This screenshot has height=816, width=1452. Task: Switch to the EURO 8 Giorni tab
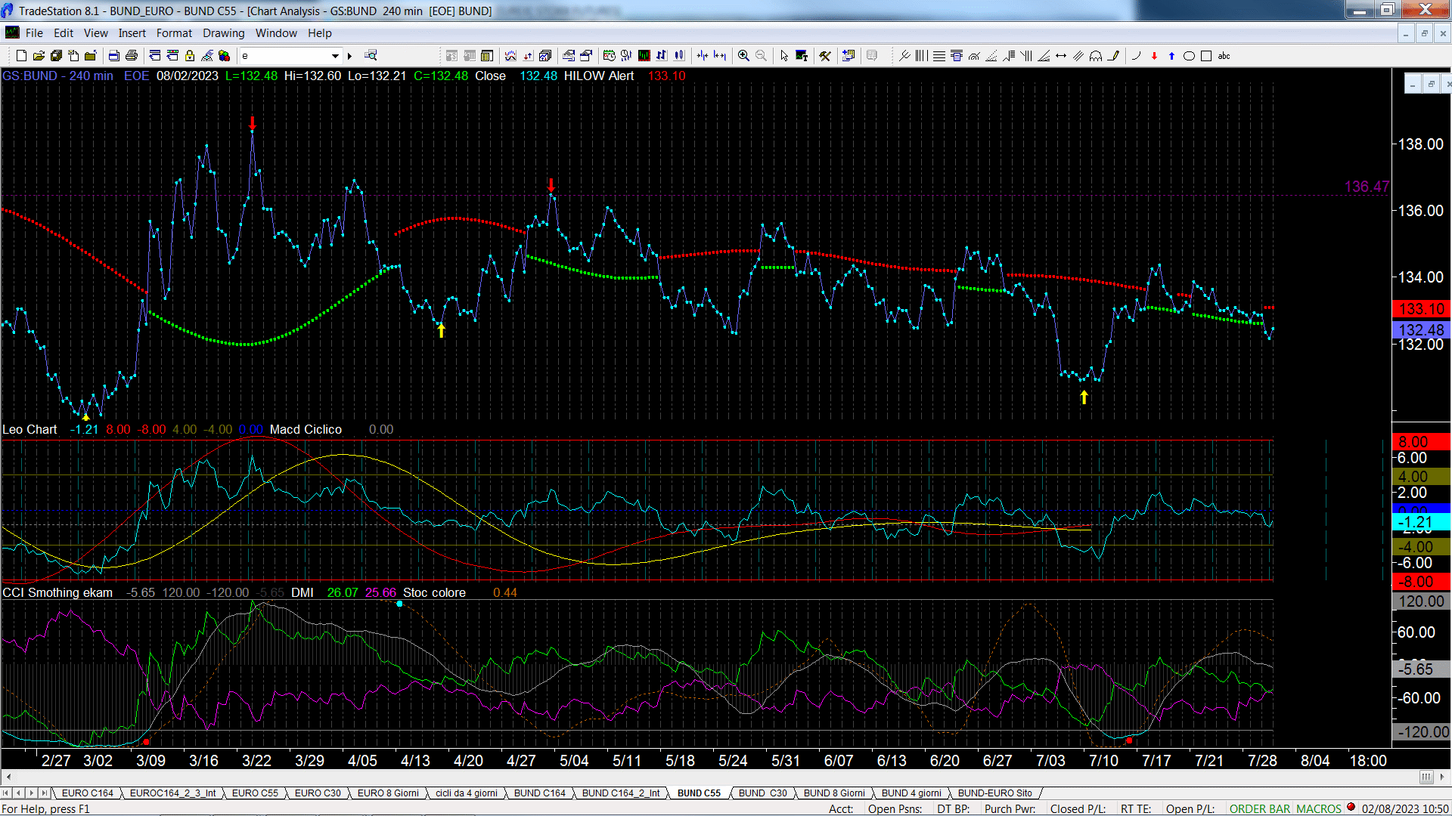pyautogui.click(x=388, y=793)
